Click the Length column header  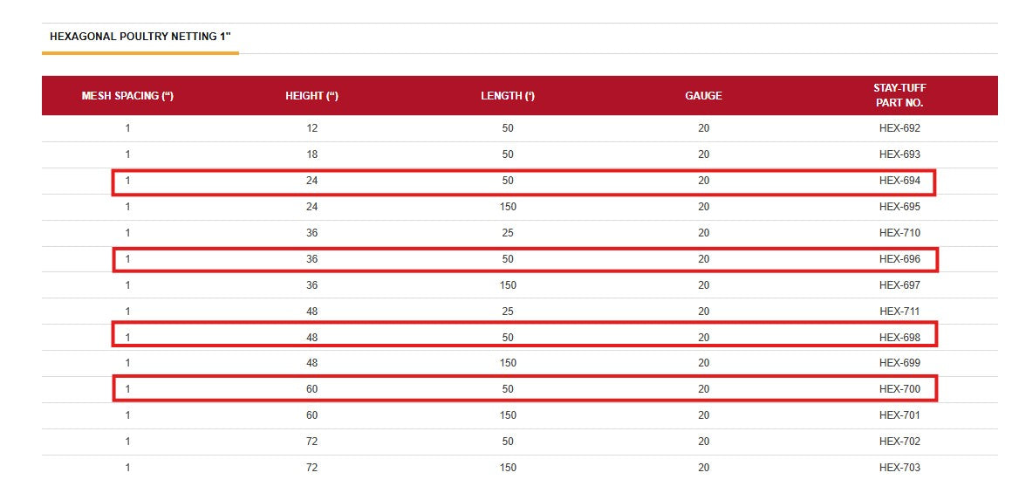(508, 96)
